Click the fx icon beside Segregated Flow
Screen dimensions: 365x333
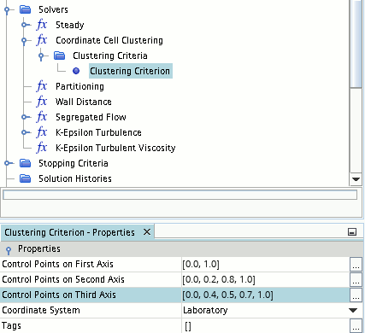(42, 117)
